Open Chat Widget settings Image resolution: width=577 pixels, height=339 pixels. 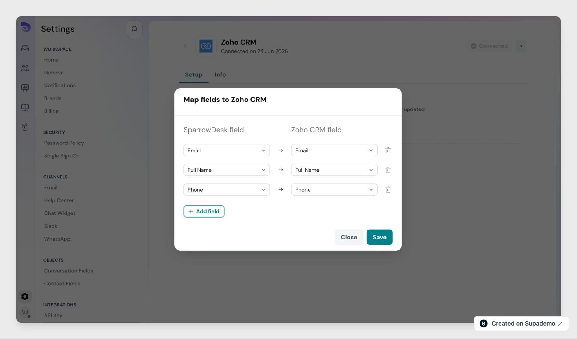pos(60,213)
